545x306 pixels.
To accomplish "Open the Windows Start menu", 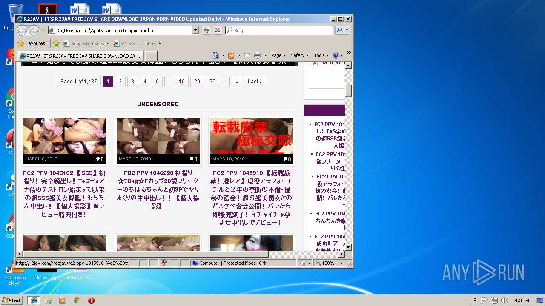I will point(12,300).
